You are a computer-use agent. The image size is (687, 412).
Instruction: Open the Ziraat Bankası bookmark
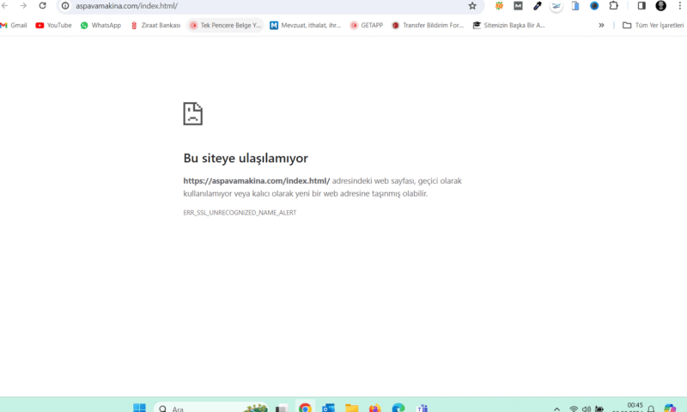[155, 26]
